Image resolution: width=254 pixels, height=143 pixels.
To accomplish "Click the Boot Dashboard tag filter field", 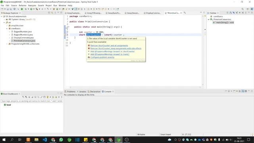I will point(32,101).
